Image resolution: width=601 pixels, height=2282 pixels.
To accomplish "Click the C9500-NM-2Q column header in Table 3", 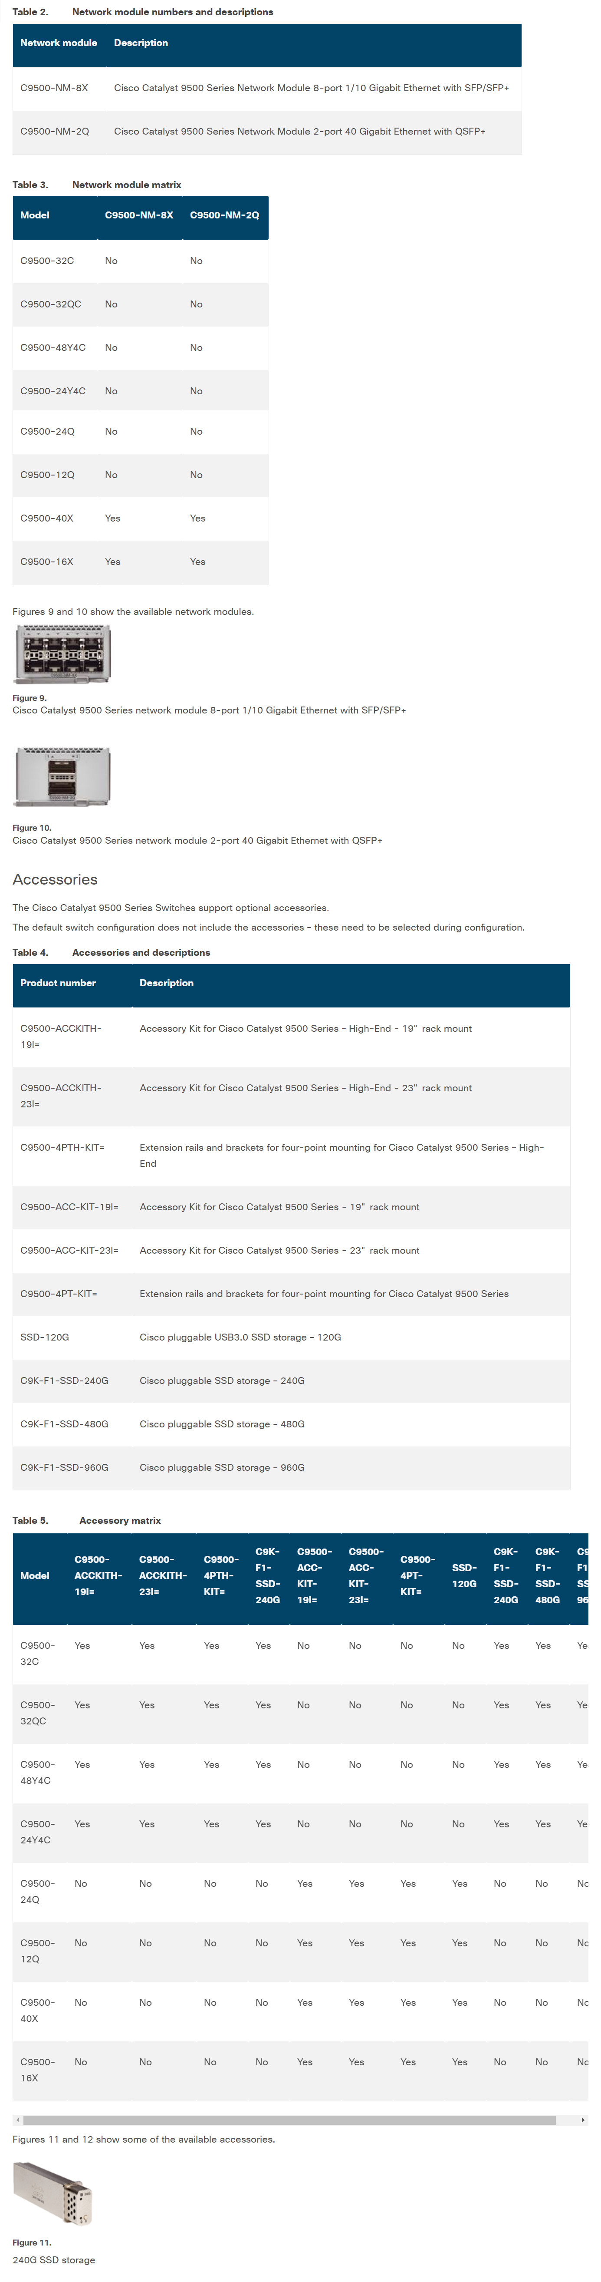I will tap(224, 215).
